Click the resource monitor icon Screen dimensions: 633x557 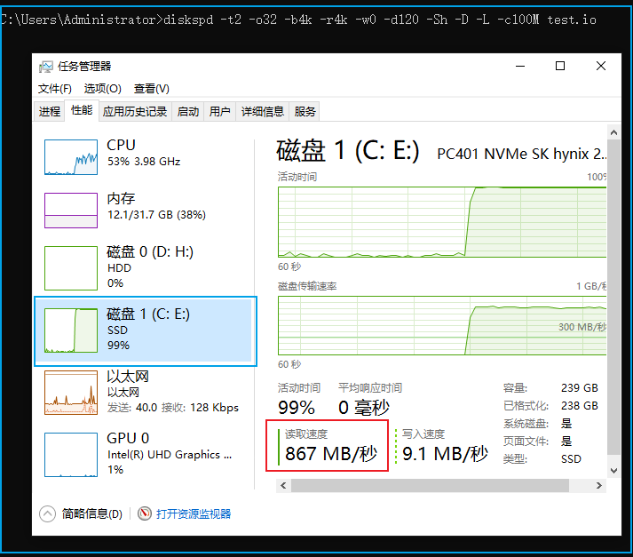145,513
